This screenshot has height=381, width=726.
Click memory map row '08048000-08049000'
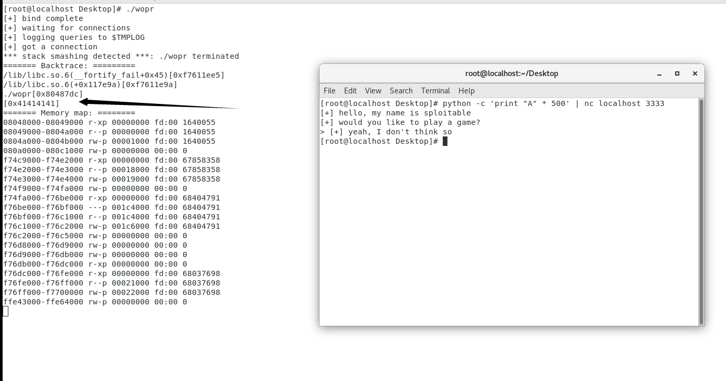pos(109,122)
